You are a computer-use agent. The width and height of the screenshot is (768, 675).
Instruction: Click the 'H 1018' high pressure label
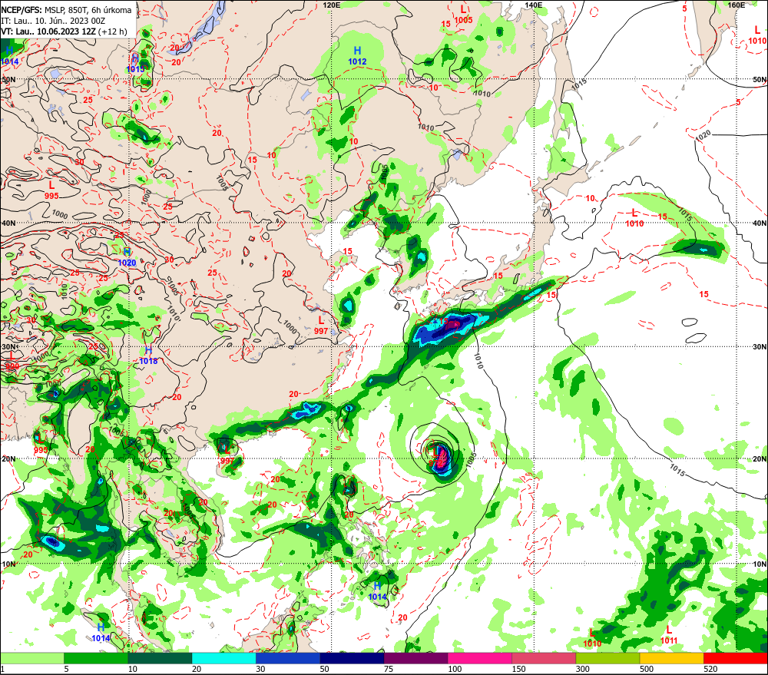pyautogui.click(x=148, y=356)
